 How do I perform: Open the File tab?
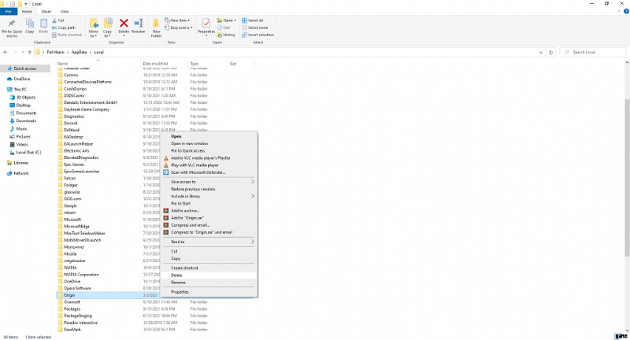(8, 12)
